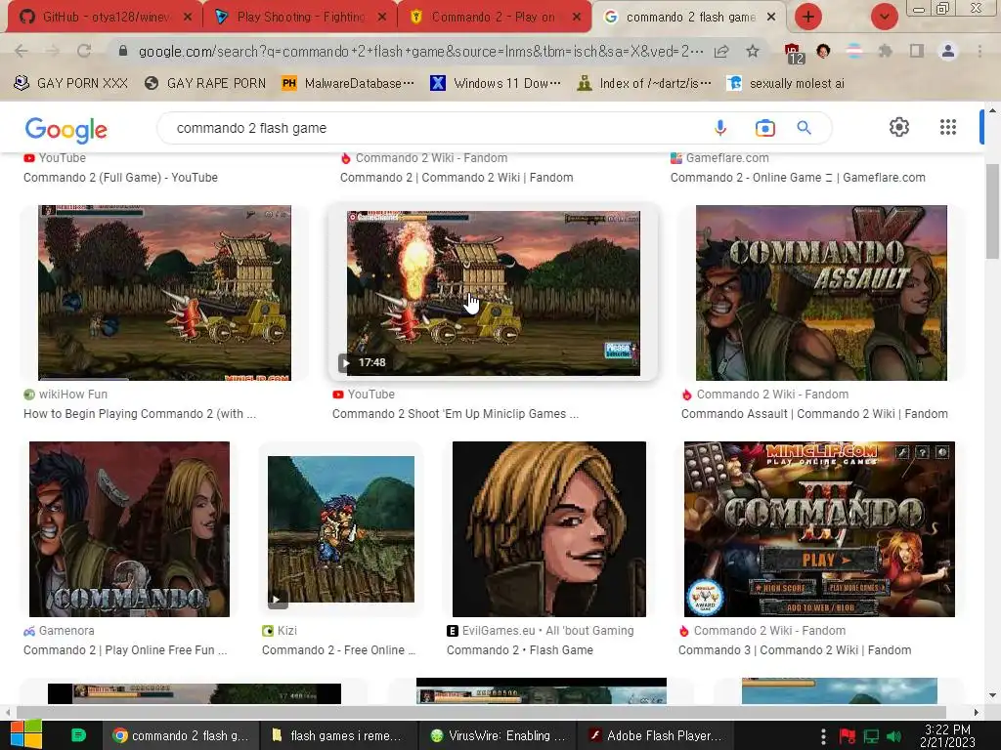Bookmark this page with the star icon
Screen dimensions: 1001x750
(x=753, y=51)
